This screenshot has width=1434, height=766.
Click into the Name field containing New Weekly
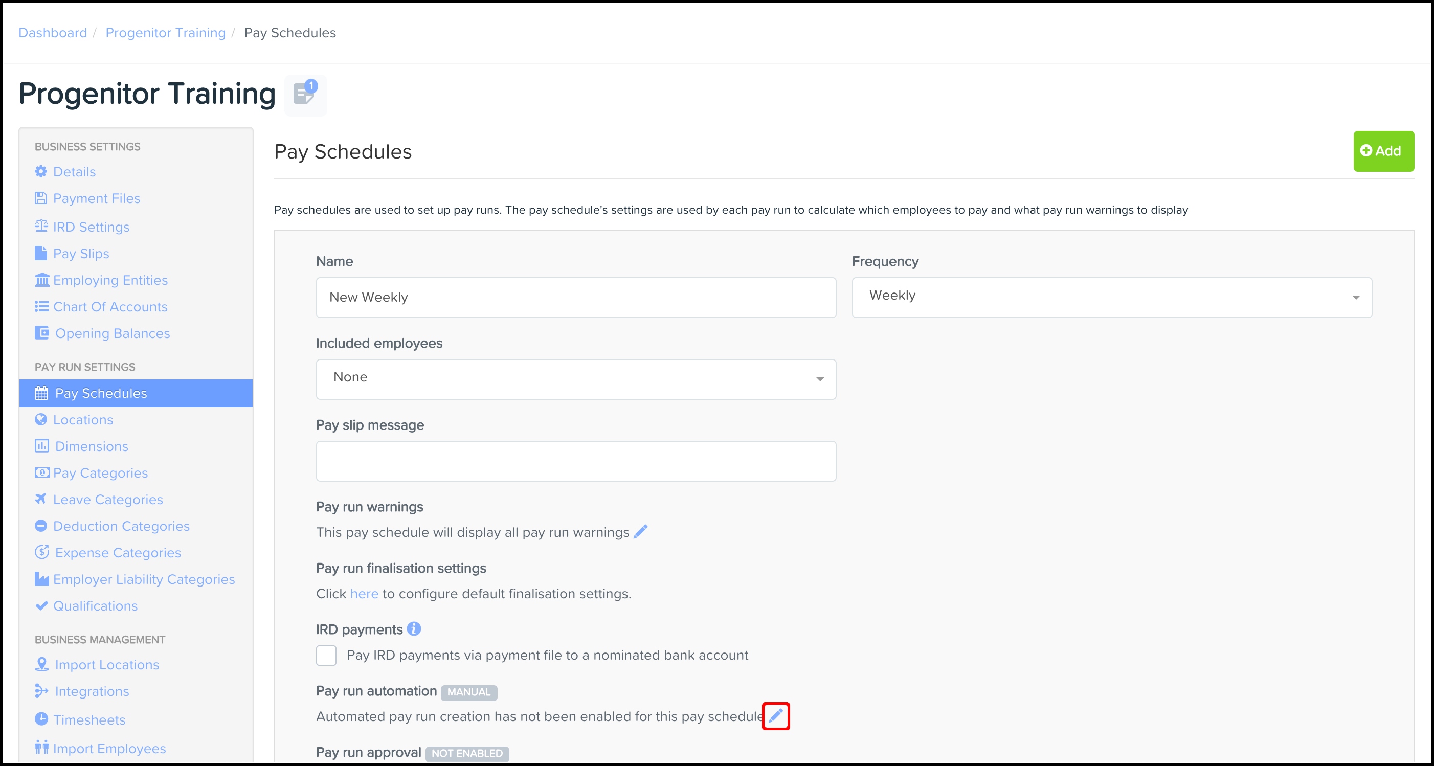(x=576, y=297)
